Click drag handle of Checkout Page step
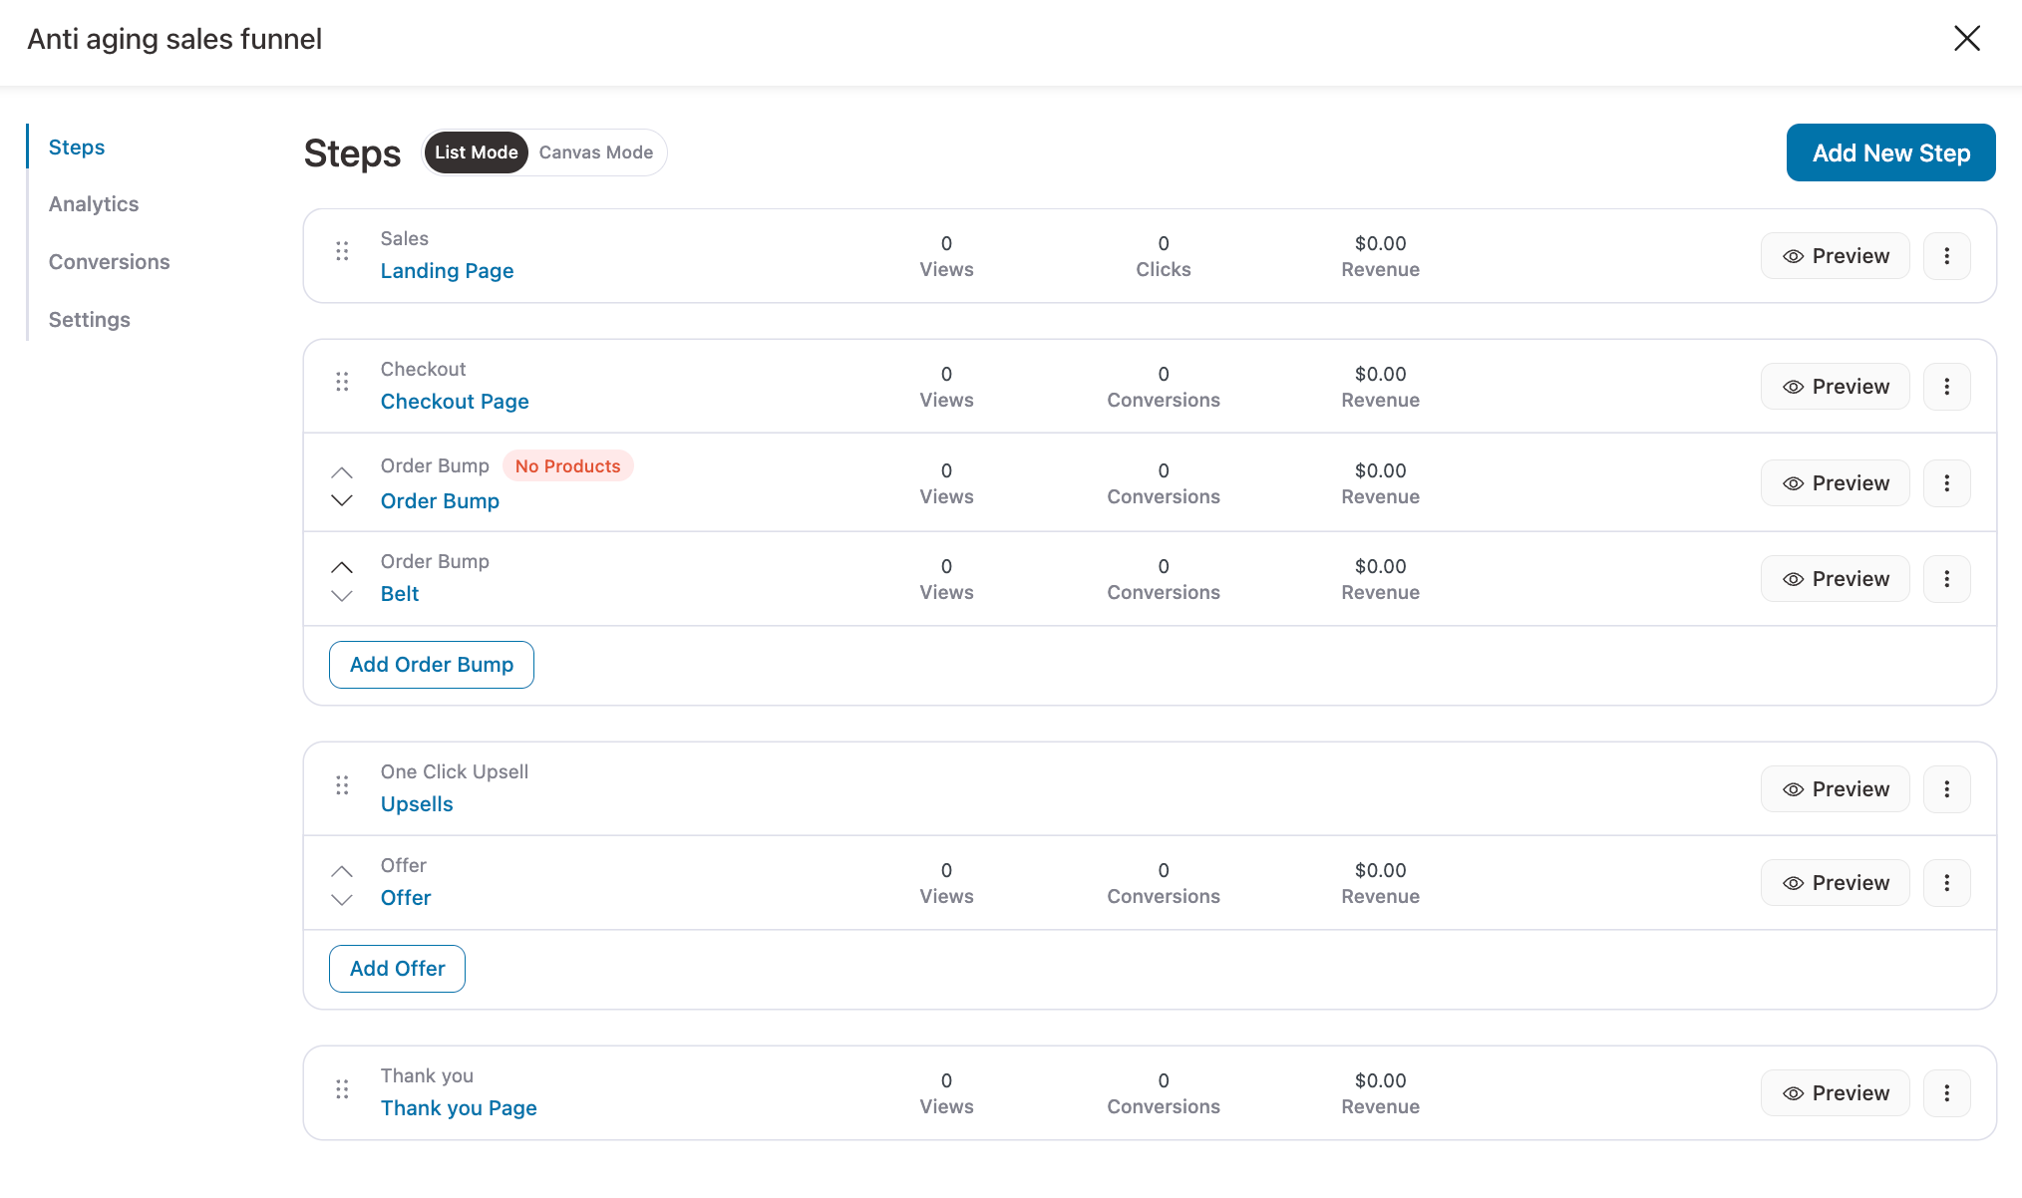This screenshot has height=1198, width=2022. pyautogui.click(x=342, y=382)
